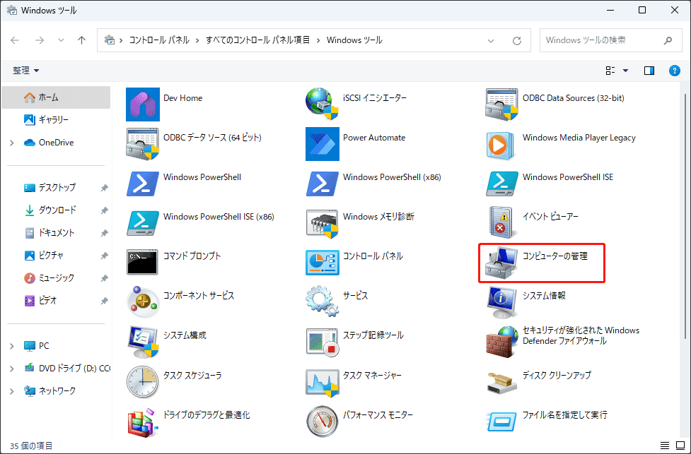Click the Windows ツール breadcrumb segment
The height and width of the screenshot is (454, 691).
tap(354, 40)
